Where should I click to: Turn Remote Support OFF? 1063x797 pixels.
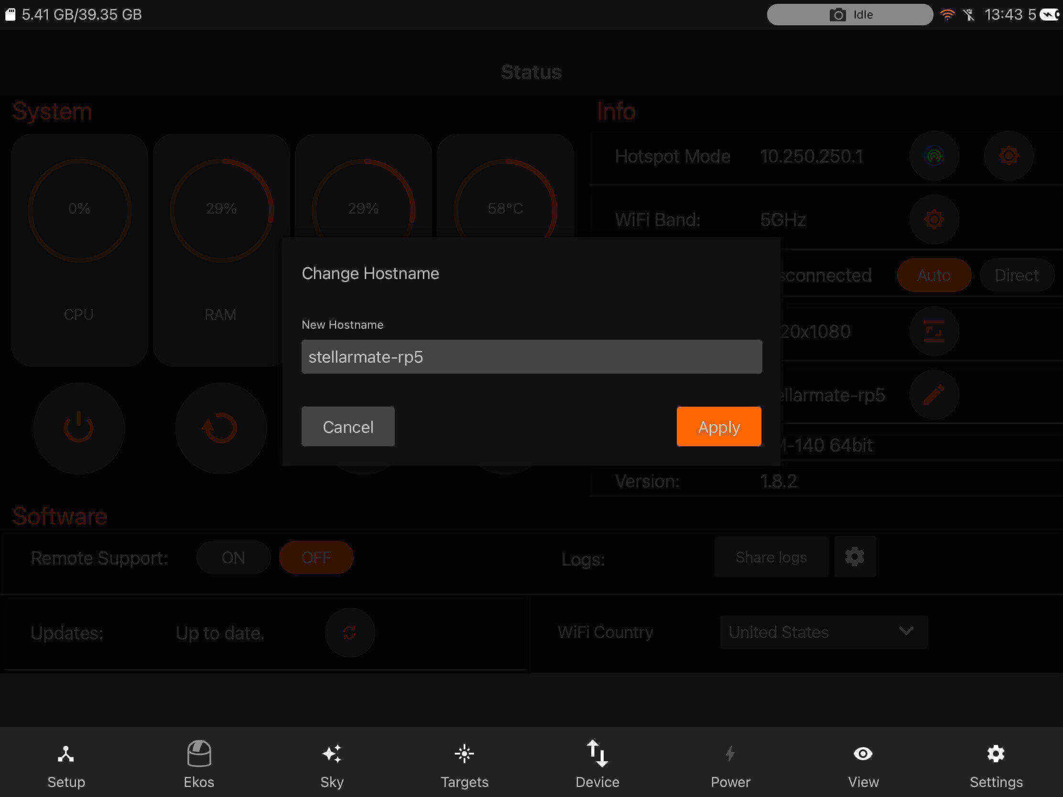316,558
